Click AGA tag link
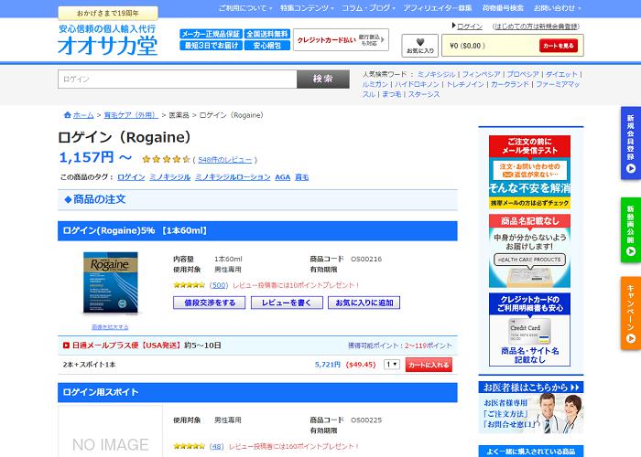The height and width of the screenshot is (457, 641). tap(282, 177)
